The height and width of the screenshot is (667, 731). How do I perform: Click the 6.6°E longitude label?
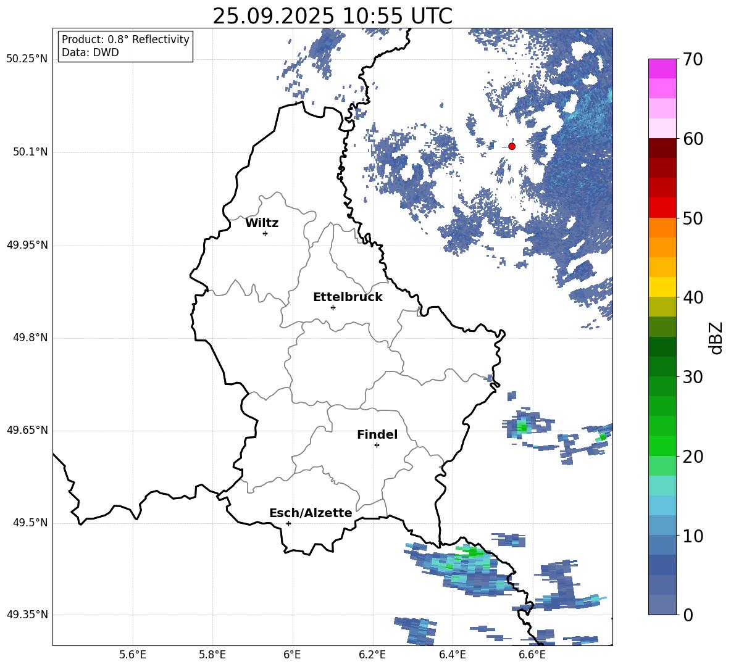coord(532,655)
